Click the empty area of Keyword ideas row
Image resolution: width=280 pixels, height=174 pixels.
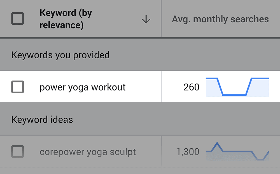pos(176,120)
